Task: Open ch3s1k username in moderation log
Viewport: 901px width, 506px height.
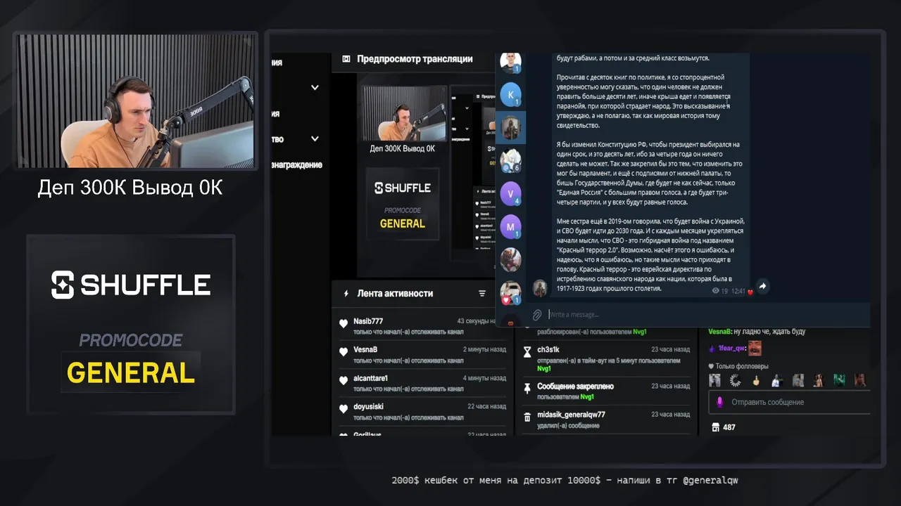Action: click(x=548, y=349)
